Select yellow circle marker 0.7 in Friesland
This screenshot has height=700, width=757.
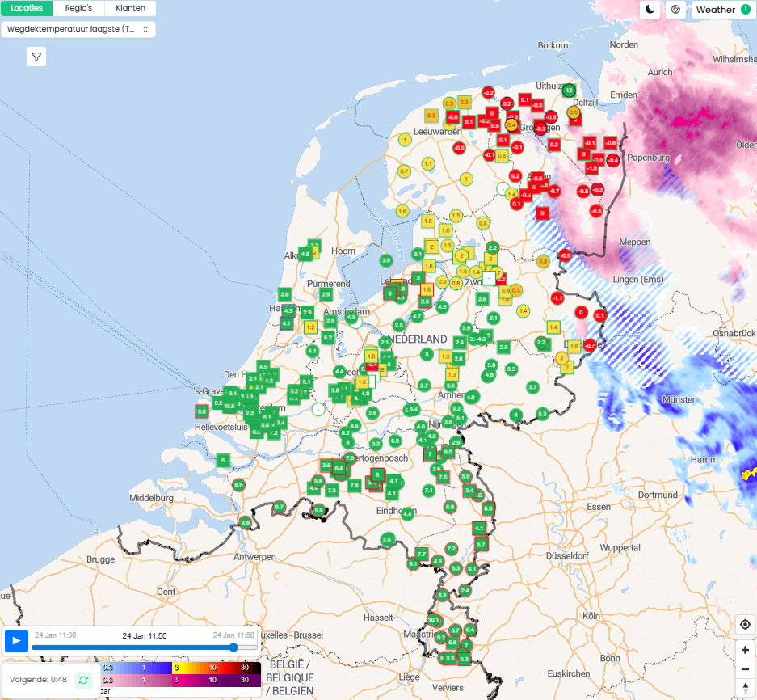point(404,171)
